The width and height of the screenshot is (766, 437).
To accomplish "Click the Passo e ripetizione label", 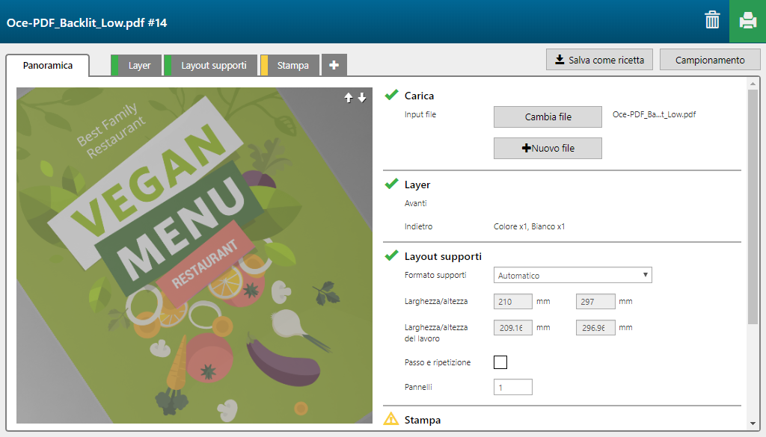I will 438,362.
